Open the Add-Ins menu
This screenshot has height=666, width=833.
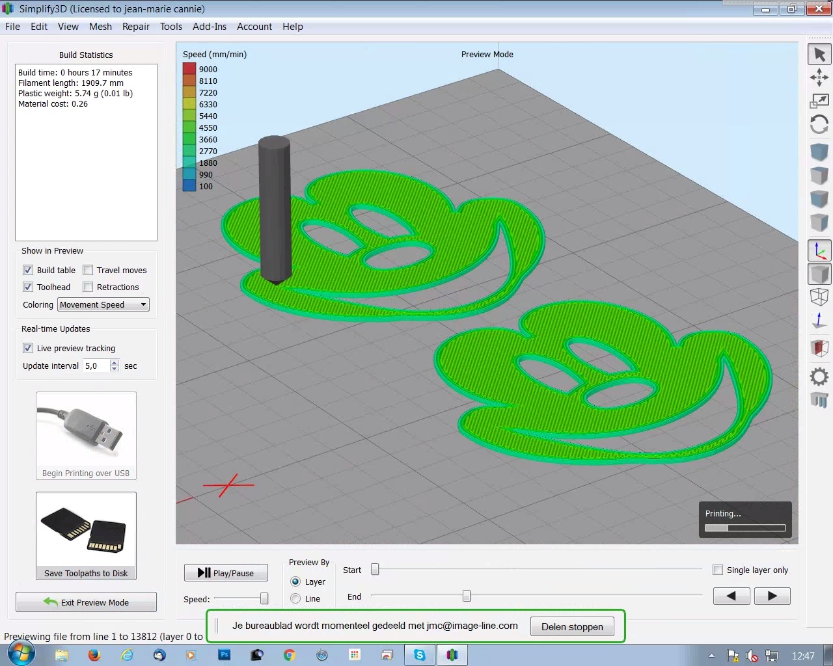pyautogui.click(x=210, y=27)
